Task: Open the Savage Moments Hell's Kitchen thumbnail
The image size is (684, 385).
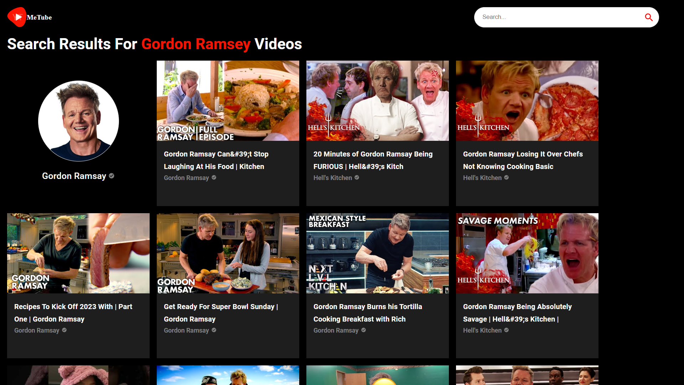Action: pos(527,253)
